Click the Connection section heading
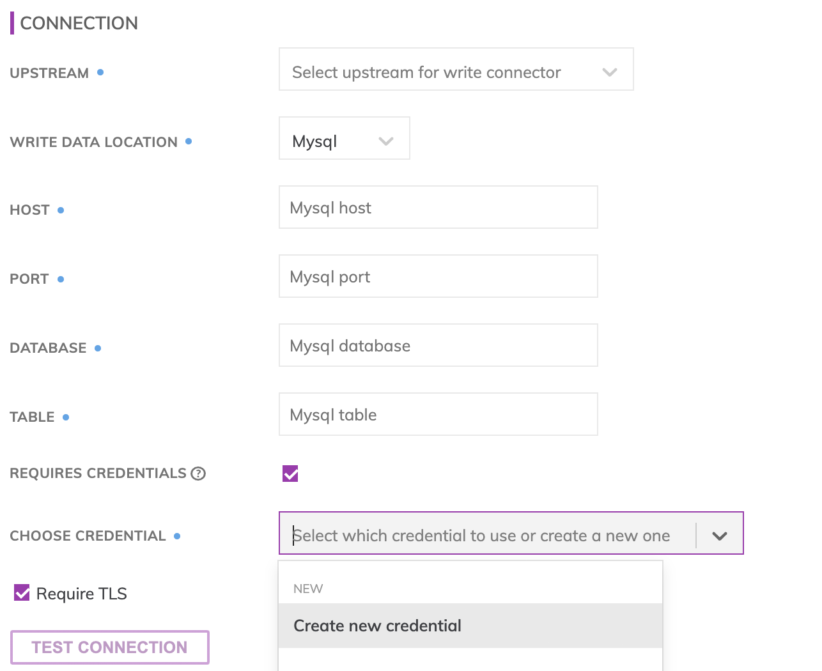This screenshot has height=671, width=822. (x=79, y=23)
